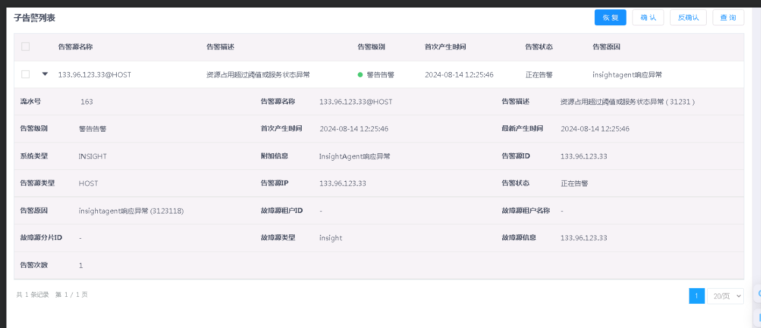761x328 pixels.
Task: Click the 告警描述 column header
Action: [x=221, y=47]
